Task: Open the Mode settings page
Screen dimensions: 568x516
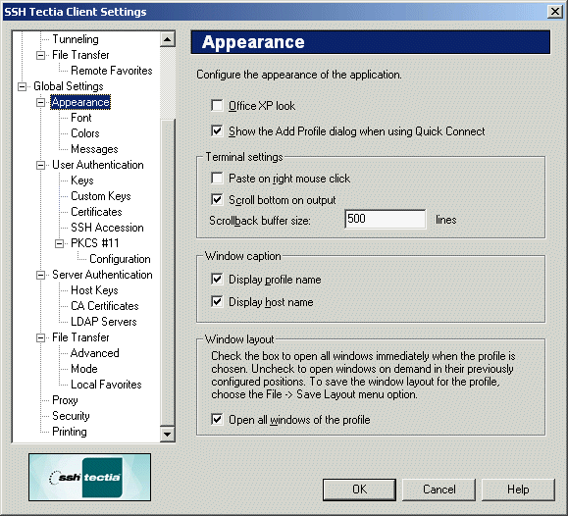Action: point(84,369)
